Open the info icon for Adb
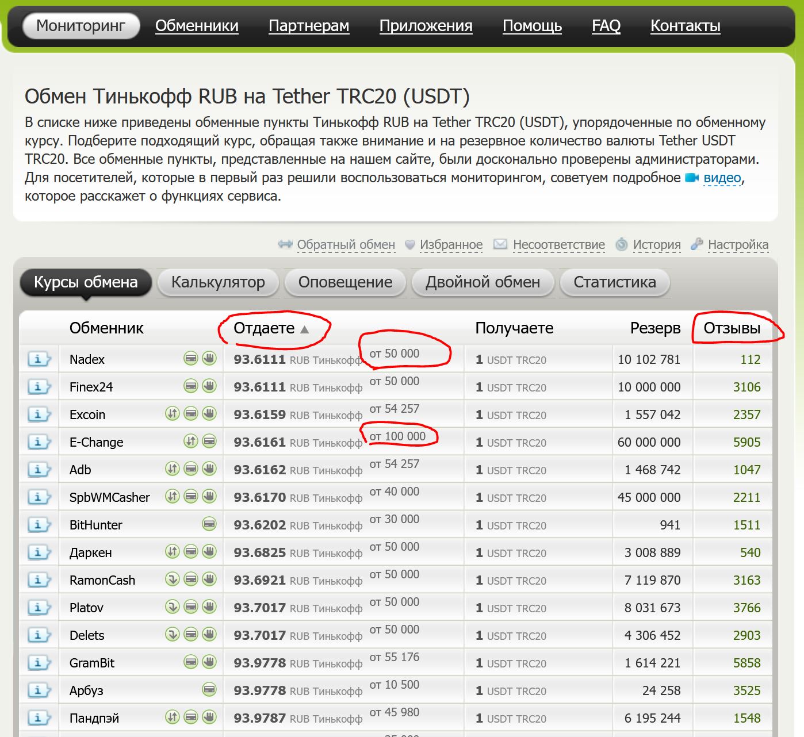804x737 pixels. pyautogui.click(x=39, y=470)
